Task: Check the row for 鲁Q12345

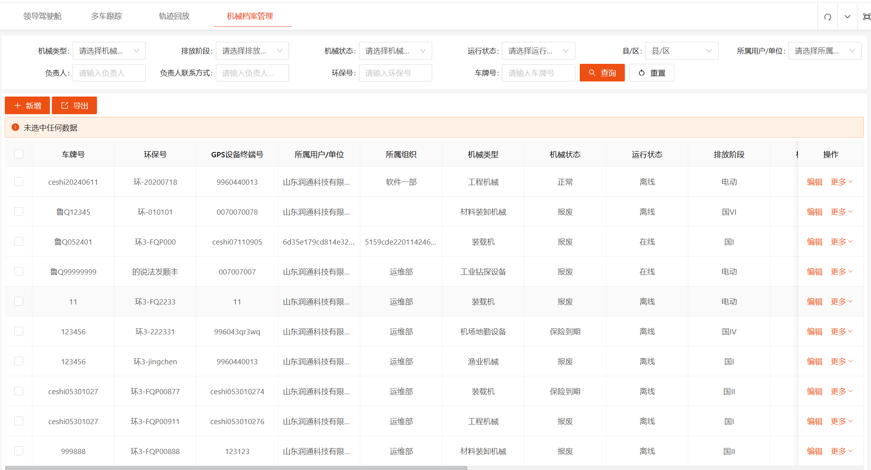Action: (x=19, y=211)
